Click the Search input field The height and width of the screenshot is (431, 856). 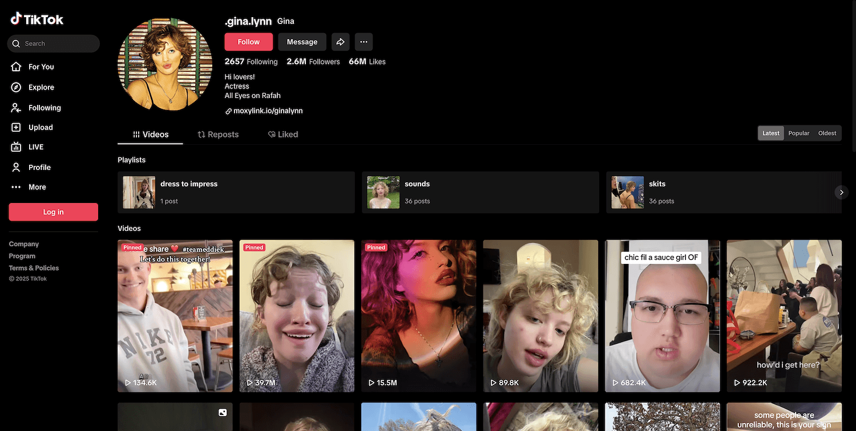(x=57, y=44)
